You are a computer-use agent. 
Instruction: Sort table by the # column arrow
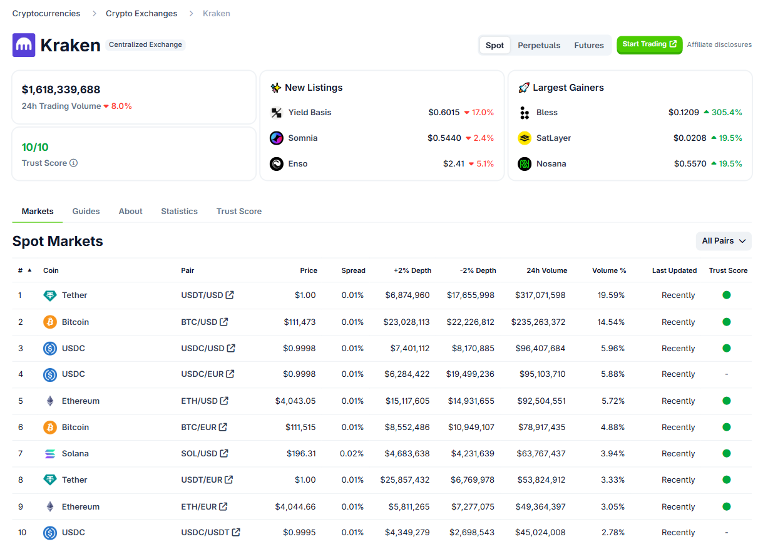[29, 270]
